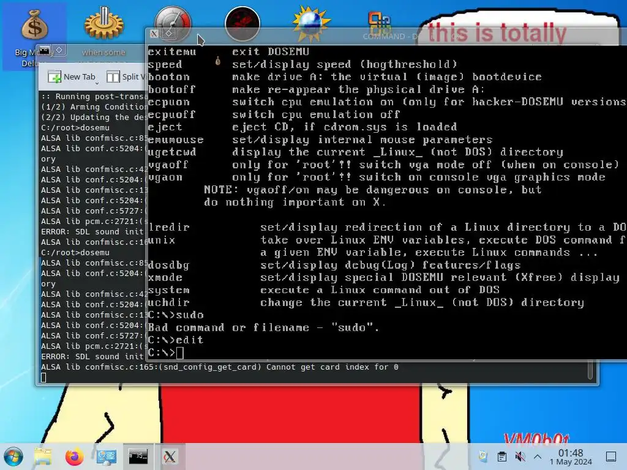Pin DOSEMU window on all desktops
The image size is (627, 470).
tap(169, 34)
